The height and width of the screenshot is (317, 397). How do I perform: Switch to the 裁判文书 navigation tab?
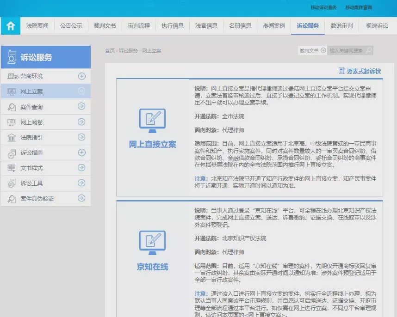[x=105, y=26]
